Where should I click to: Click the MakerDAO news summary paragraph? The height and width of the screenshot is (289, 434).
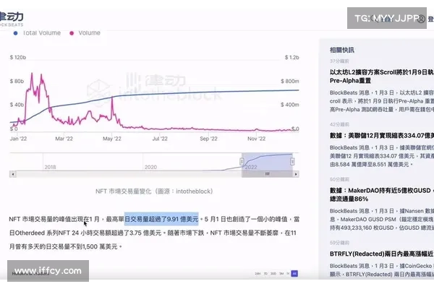[382, 220]
